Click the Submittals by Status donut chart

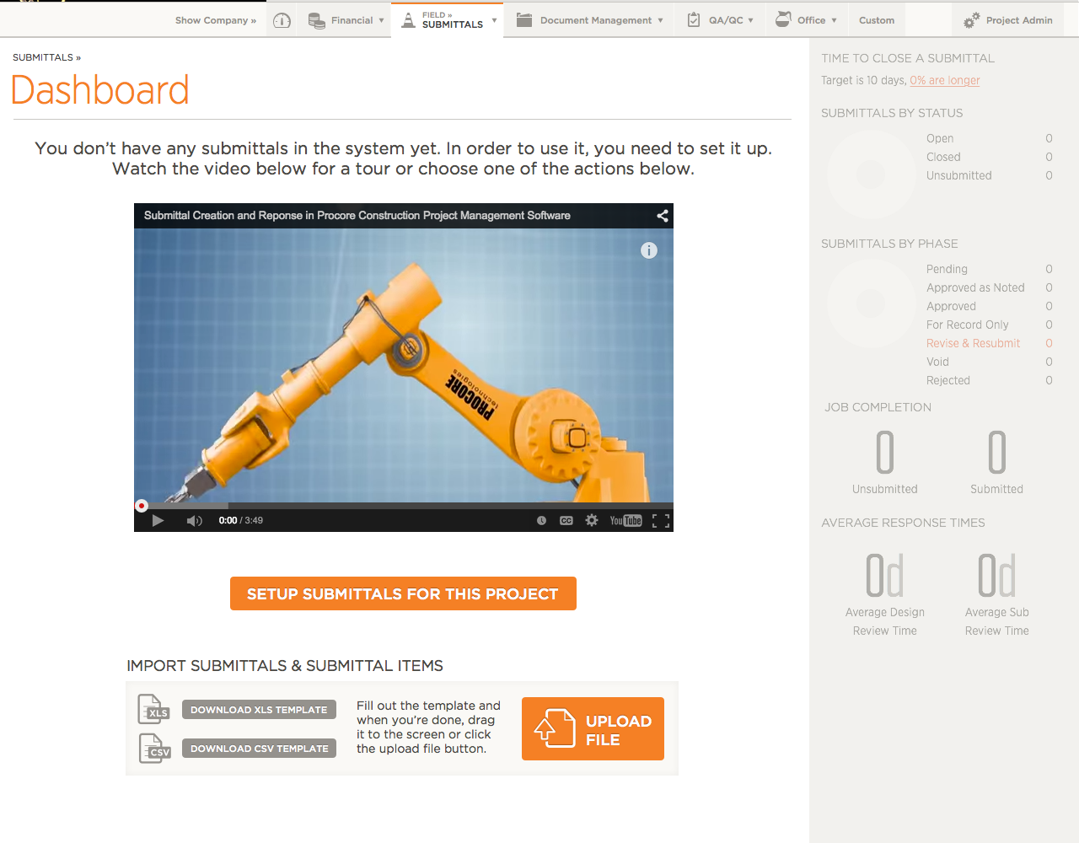(x=871, y=175)
